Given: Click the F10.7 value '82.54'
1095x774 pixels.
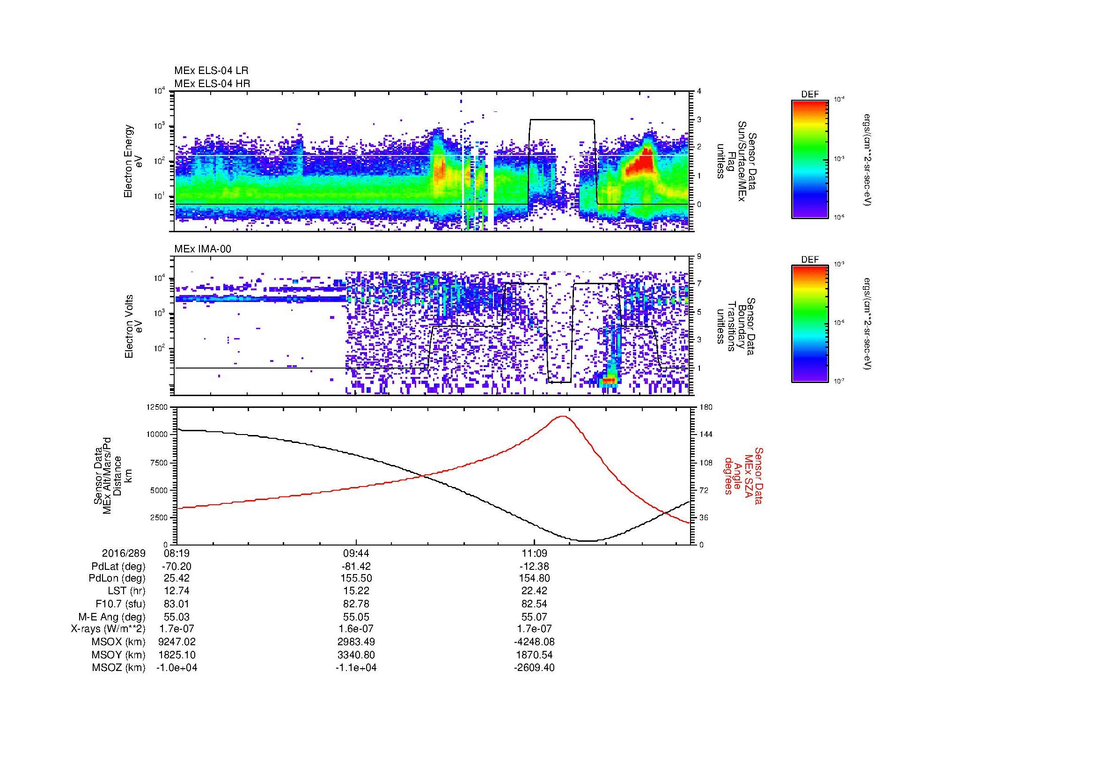Looking at the screenshot, I should point(534,604).
